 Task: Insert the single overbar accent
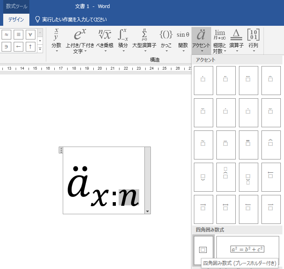pos(226,145)
